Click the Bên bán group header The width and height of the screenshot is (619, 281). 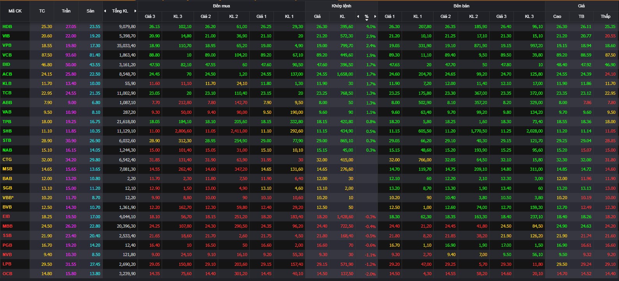[461, 6]
